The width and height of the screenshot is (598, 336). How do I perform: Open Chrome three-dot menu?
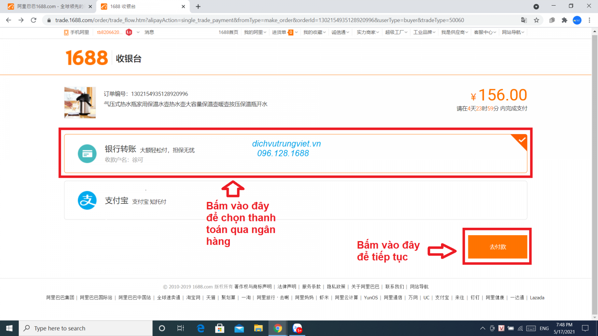click(589, 20)
